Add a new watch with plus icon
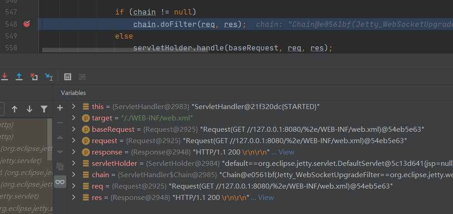 pos(60,108)
